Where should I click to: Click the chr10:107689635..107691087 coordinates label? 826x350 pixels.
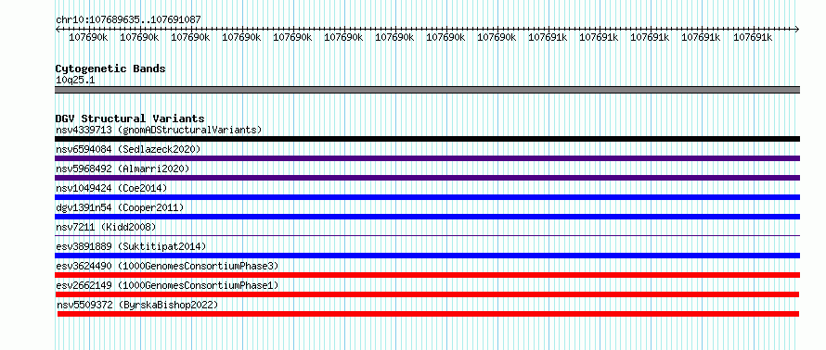click(x=128, y=20)
